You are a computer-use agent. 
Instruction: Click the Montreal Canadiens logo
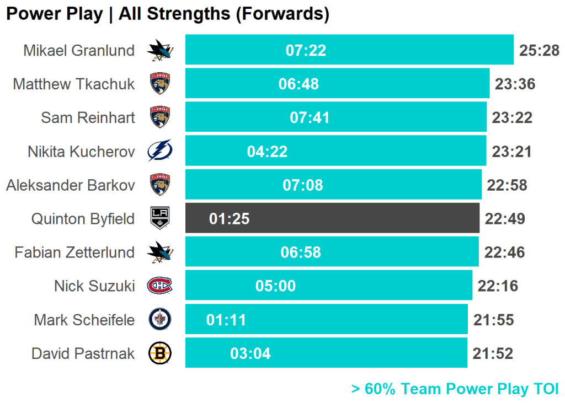coord(160,286)
